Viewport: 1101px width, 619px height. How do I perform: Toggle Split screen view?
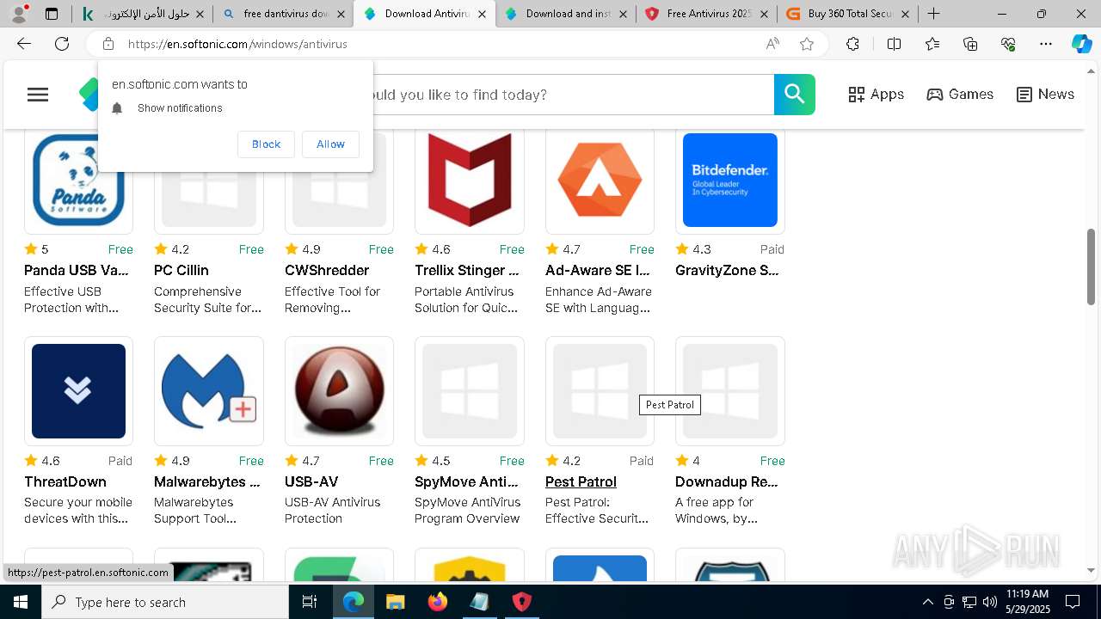pyautogui.click(x=894, y=44)
